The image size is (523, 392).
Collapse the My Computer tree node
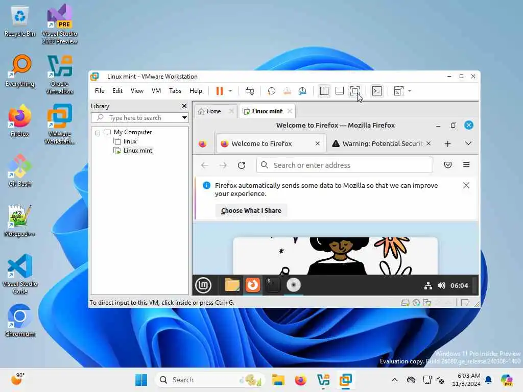(x=98, y=133)
